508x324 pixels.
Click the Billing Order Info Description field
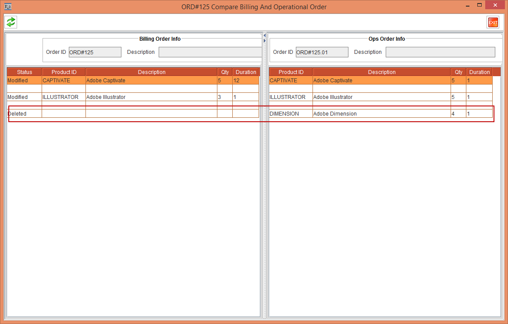(210, 52)
